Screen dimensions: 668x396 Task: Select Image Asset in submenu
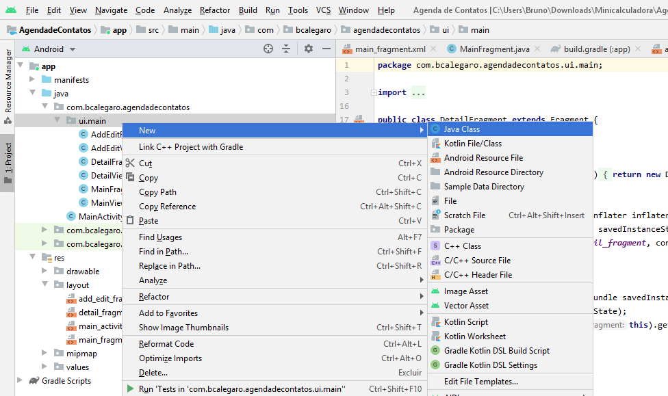pos(465,291)
